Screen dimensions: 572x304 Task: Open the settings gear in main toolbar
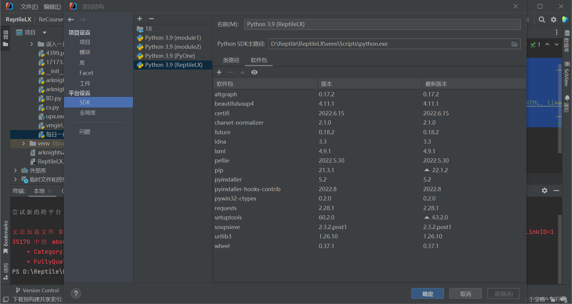[x=553, y=20]
